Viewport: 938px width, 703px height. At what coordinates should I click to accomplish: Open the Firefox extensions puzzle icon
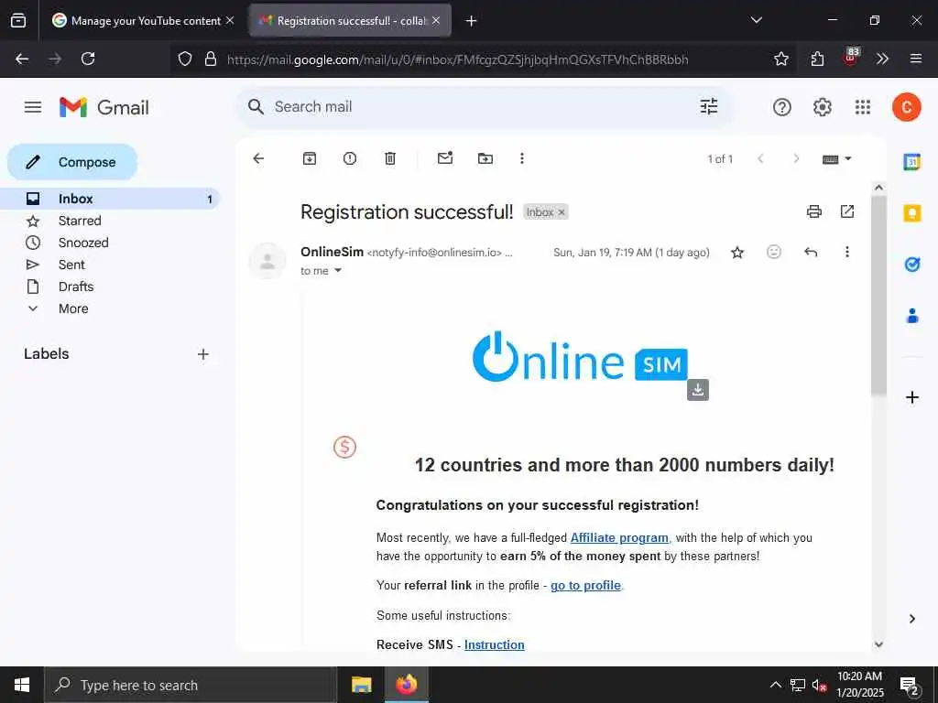(817, 59)
